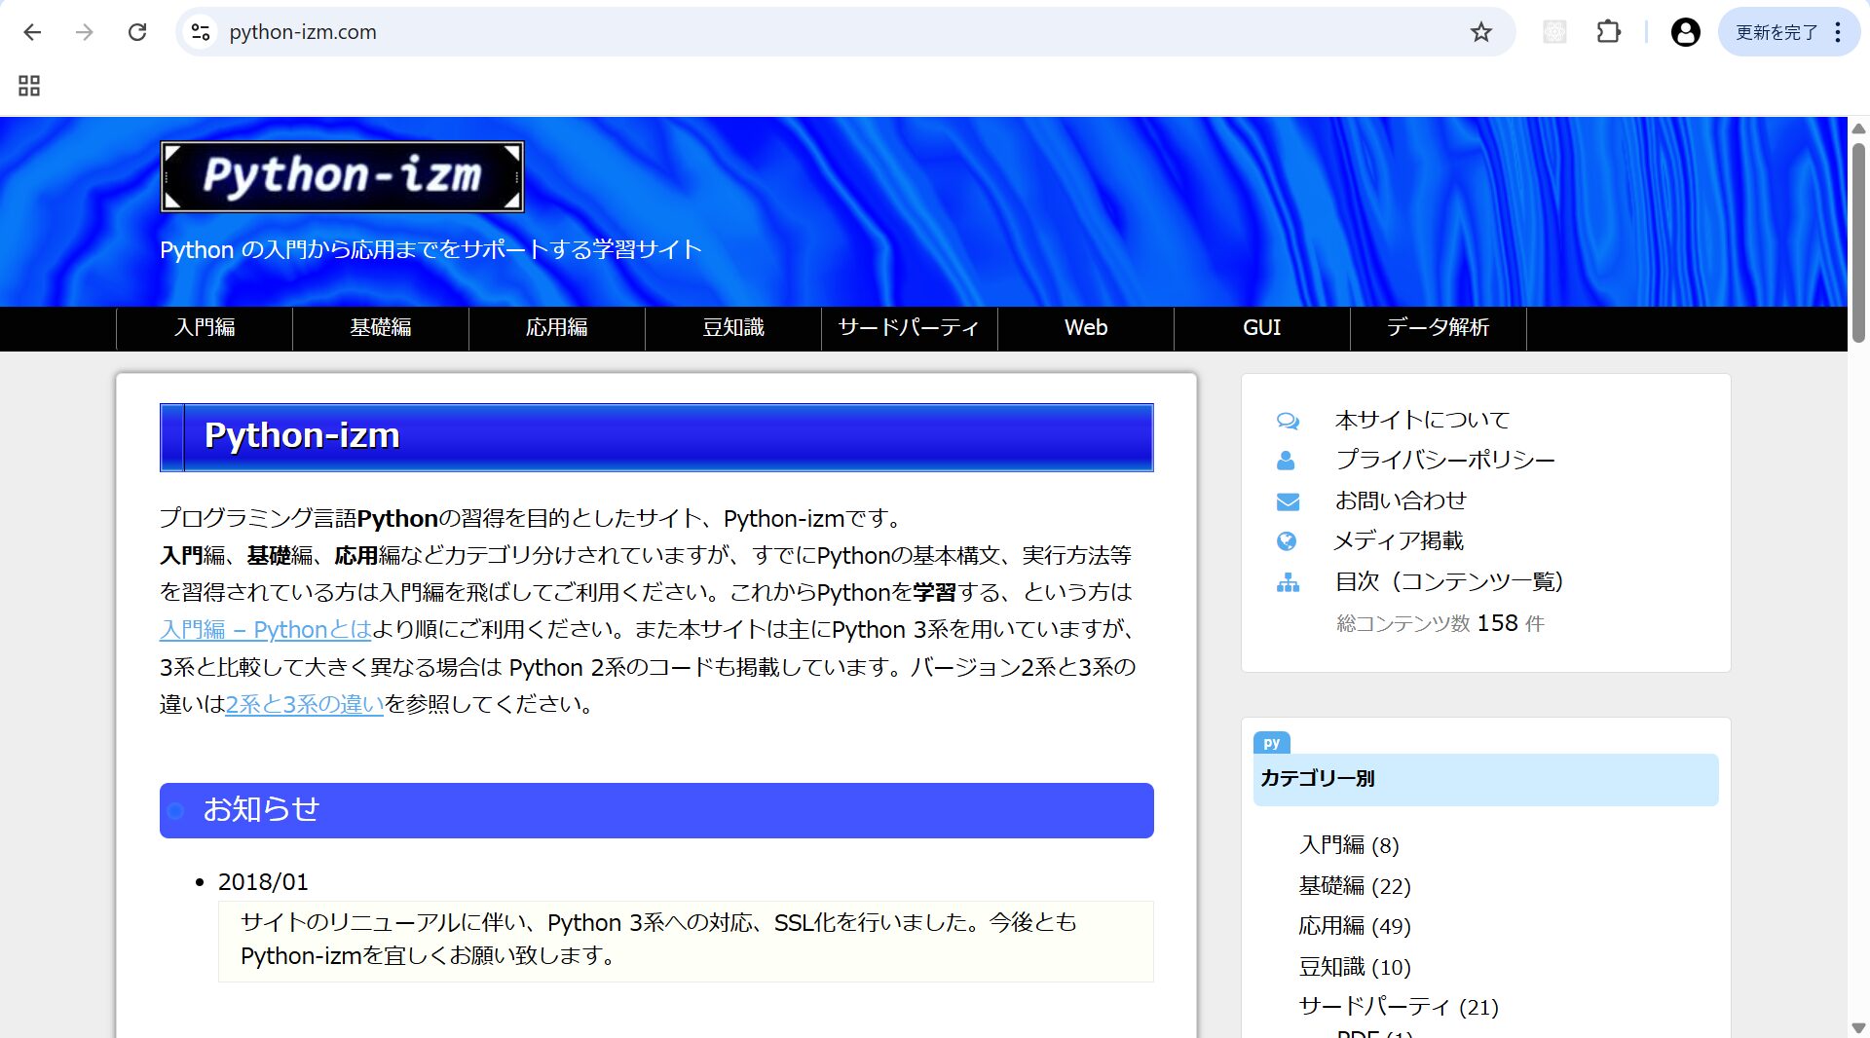This screenshot has height=1038, width=1870.
Task: Open お問い合わせ in the sidebar
Action: point(1401,501)
